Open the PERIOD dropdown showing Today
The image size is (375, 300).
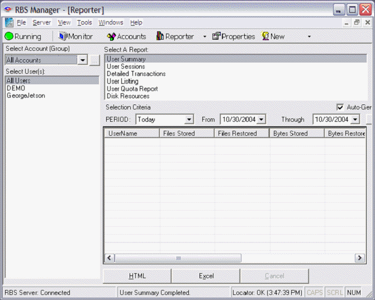(x=188, y=120)
